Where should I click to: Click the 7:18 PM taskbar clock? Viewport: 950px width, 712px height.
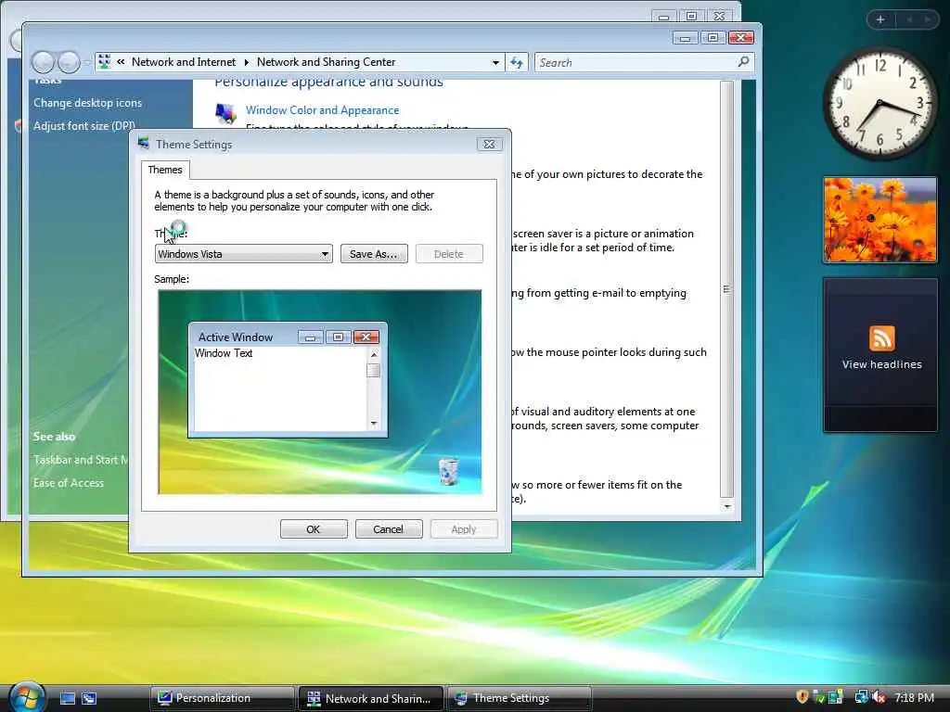914,697
